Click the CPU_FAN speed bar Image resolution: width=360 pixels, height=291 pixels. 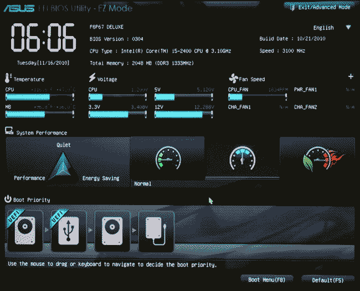(258, 97)
